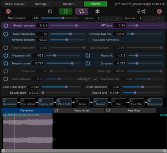Click the Sound start value 0.0112
This screenshot has width=167, height=153.
coord(34,93)
